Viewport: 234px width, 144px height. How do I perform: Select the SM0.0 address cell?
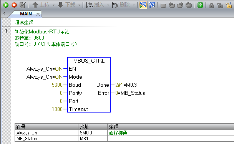(93, 133)
